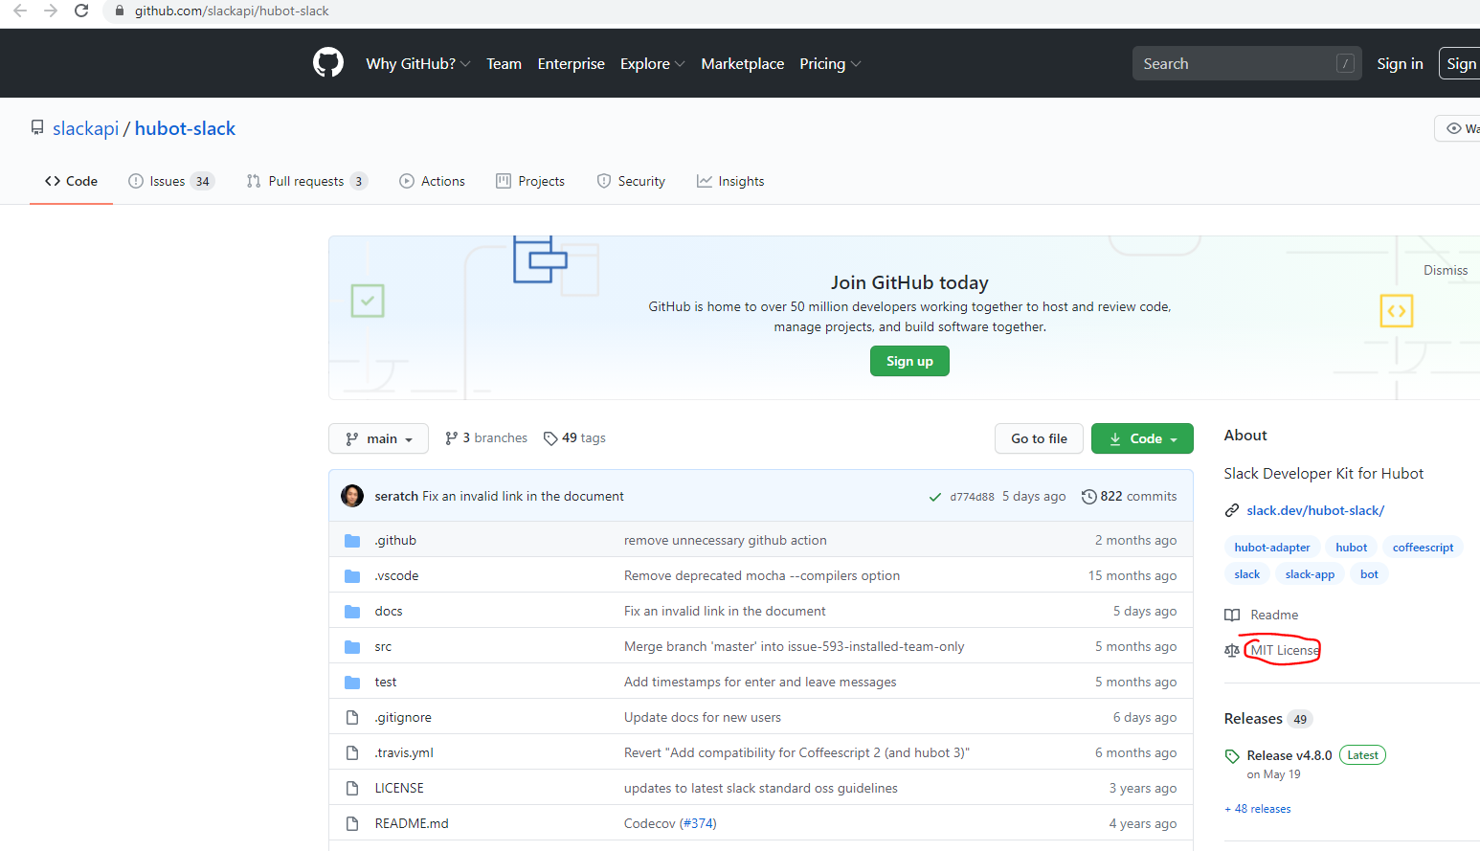
Task: Click the hubot-adapter topic tag
Action: (x=1272, y=548)
